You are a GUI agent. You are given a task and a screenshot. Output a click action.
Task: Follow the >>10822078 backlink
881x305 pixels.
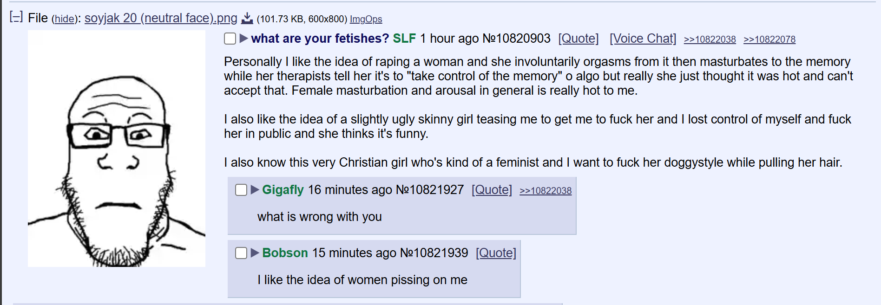(769, 39)
